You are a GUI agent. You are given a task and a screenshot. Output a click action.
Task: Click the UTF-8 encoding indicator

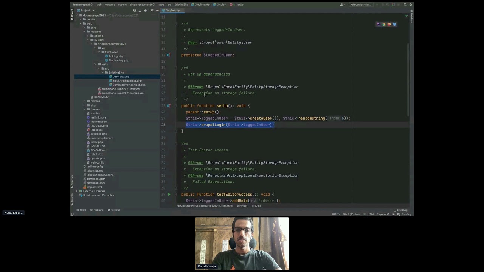click(371, 214)
